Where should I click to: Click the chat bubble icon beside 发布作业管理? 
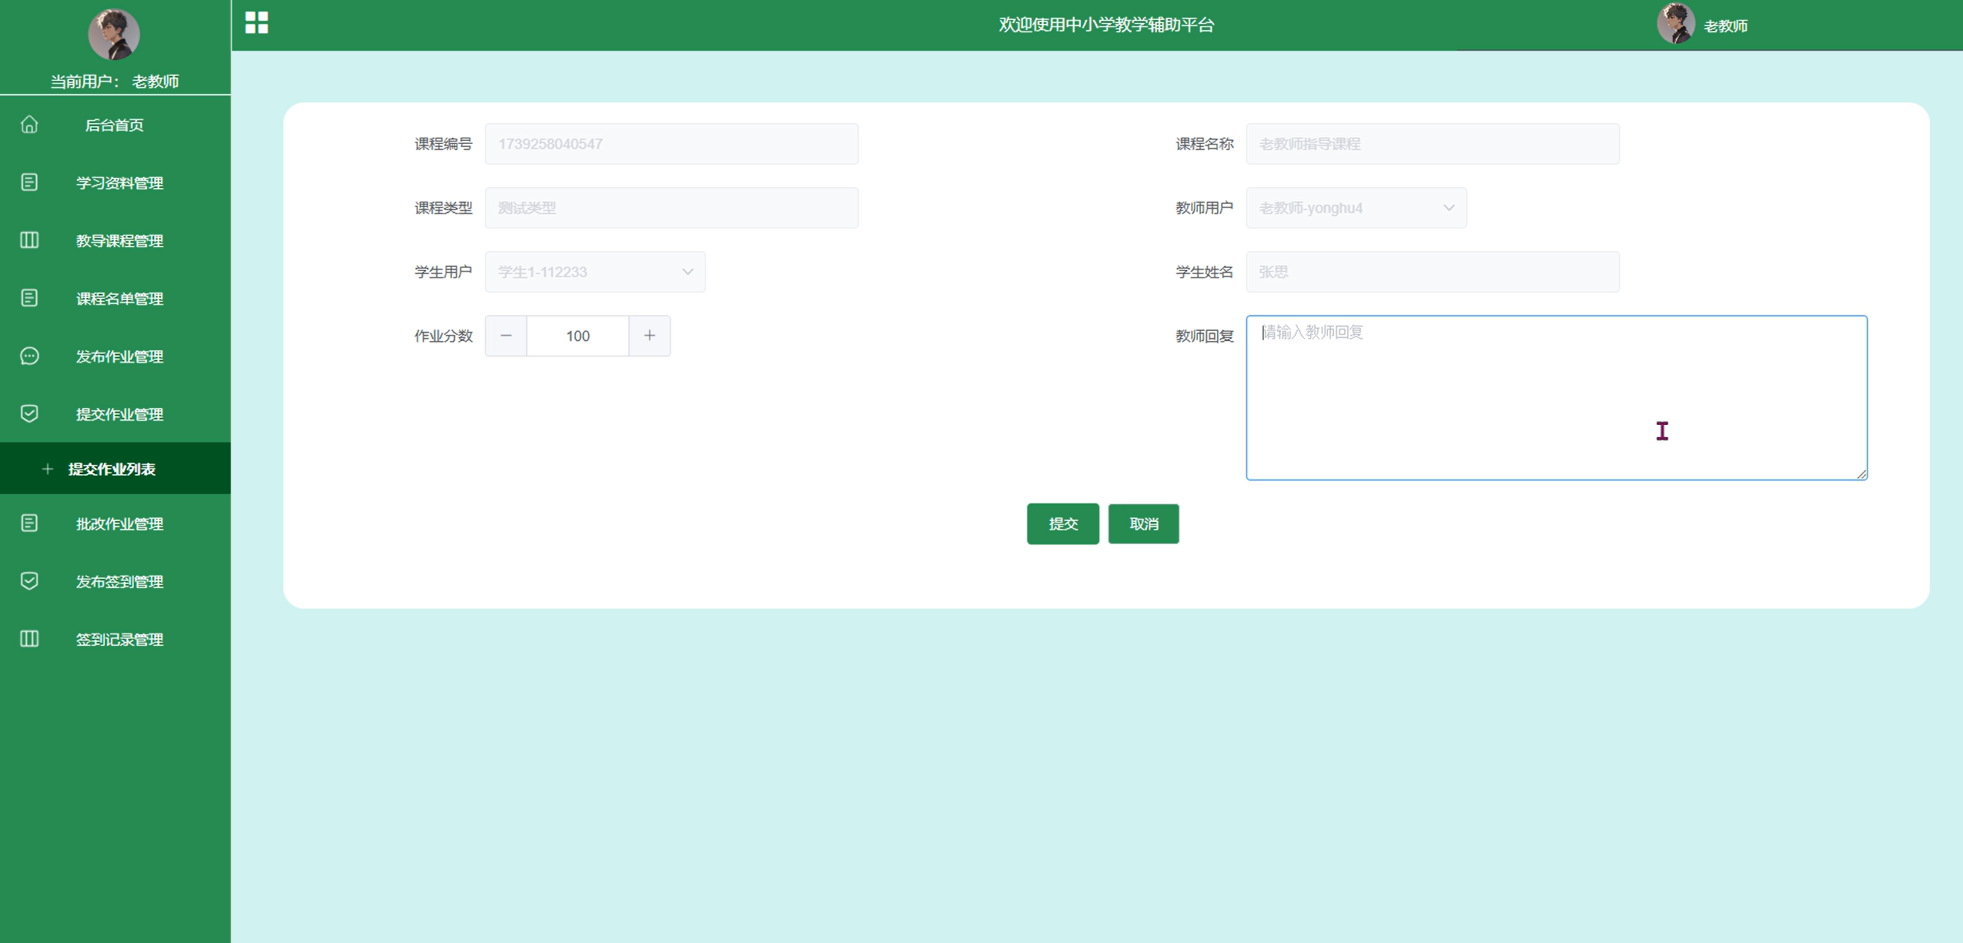[x=29, y=356]
